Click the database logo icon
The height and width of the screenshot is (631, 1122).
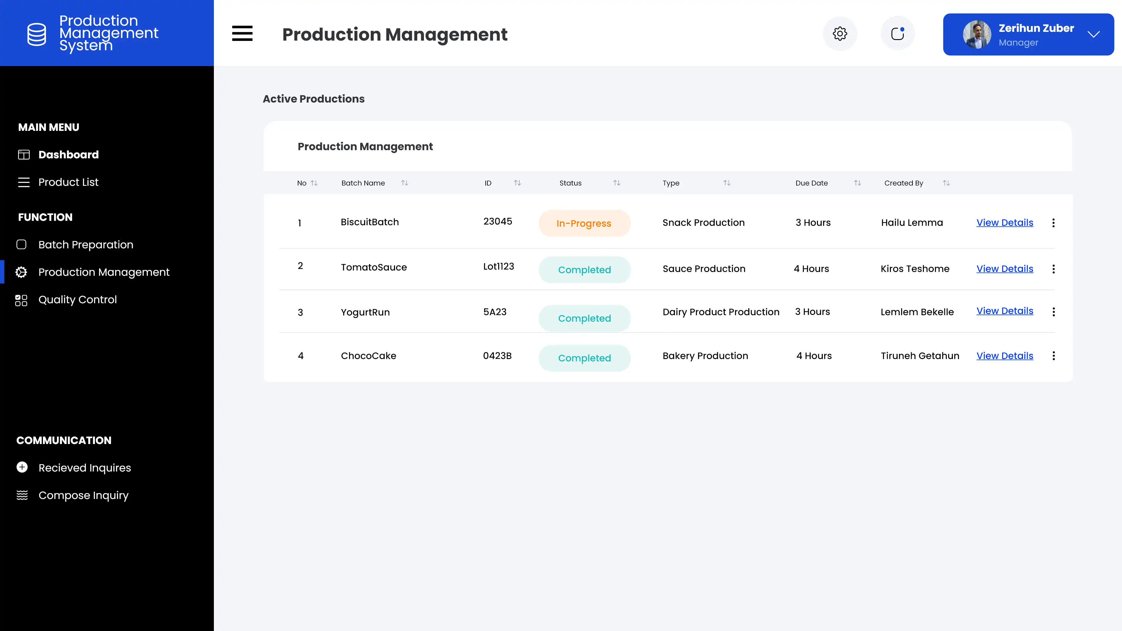coord(37,34)
